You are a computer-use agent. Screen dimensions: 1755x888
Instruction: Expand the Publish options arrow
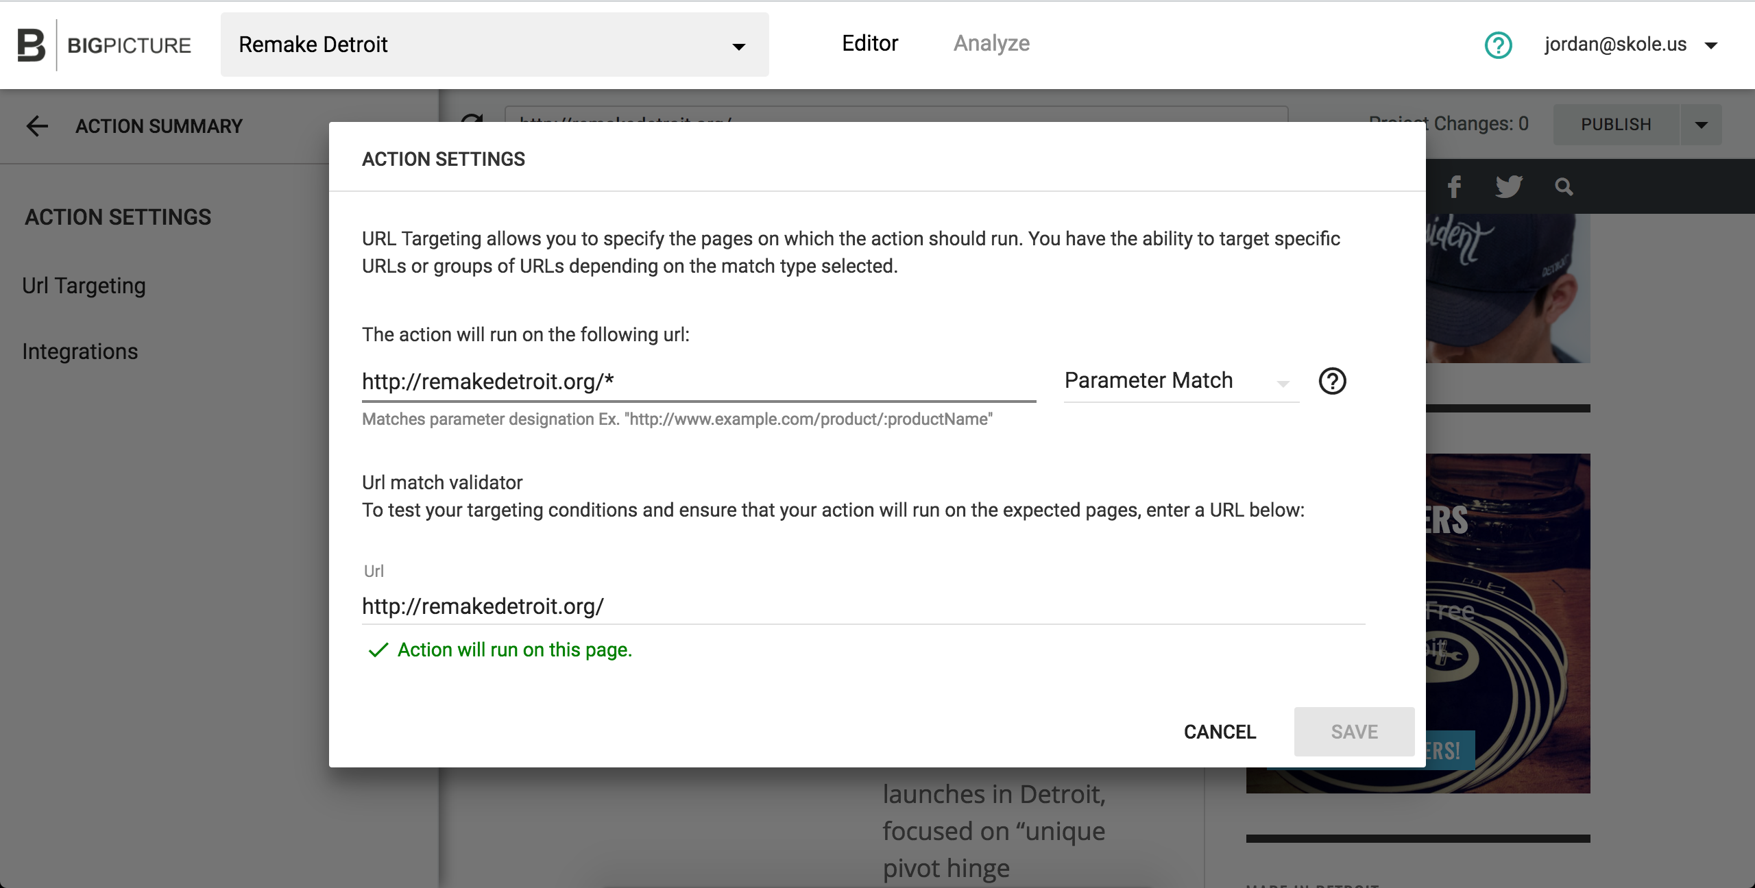[1701, 125]
